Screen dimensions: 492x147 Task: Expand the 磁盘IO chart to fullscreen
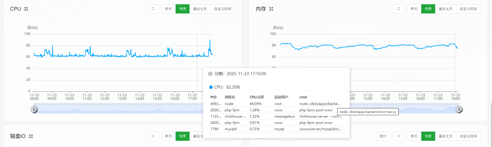pyautogui.click(x=31, y=136)
